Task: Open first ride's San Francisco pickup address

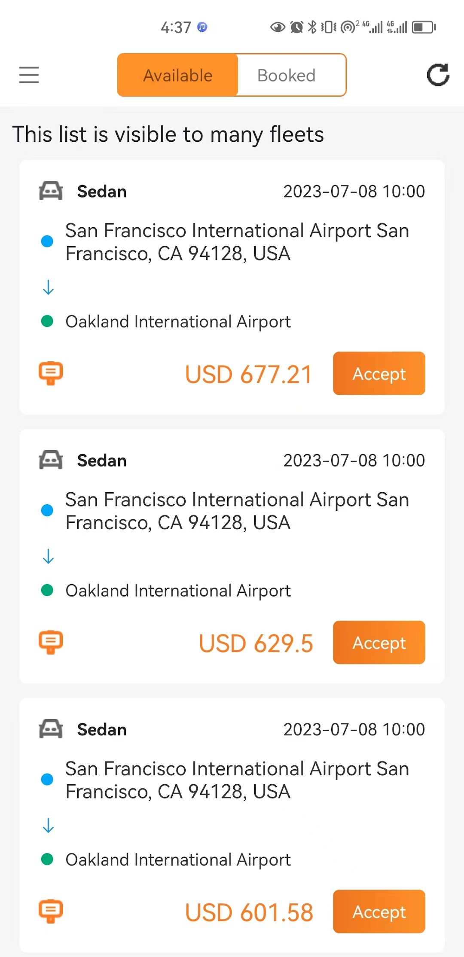Action: [x=237, y=242]
